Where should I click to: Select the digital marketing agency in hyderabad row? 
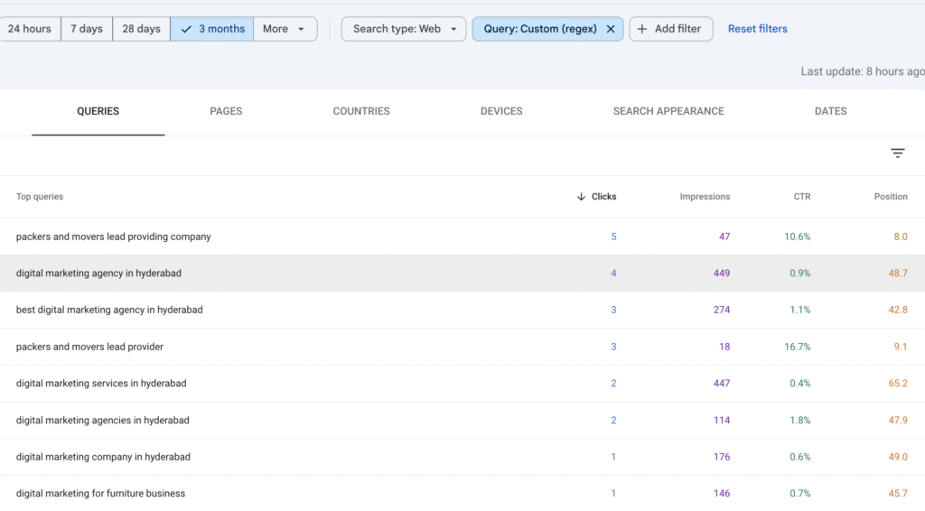[99, 274]
